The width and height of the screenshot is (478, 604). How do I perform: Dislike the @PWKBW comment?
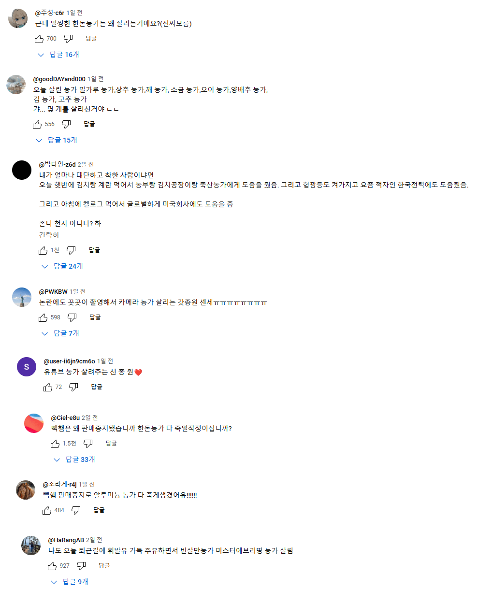pyautogui.click(x=72, y=317)
